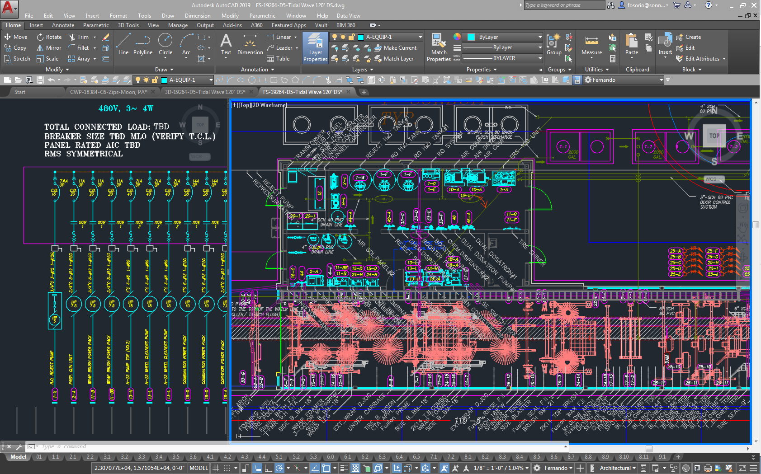The image size is (761, 474).
Task: Activate Match Properties
Action: click(438, 47)
